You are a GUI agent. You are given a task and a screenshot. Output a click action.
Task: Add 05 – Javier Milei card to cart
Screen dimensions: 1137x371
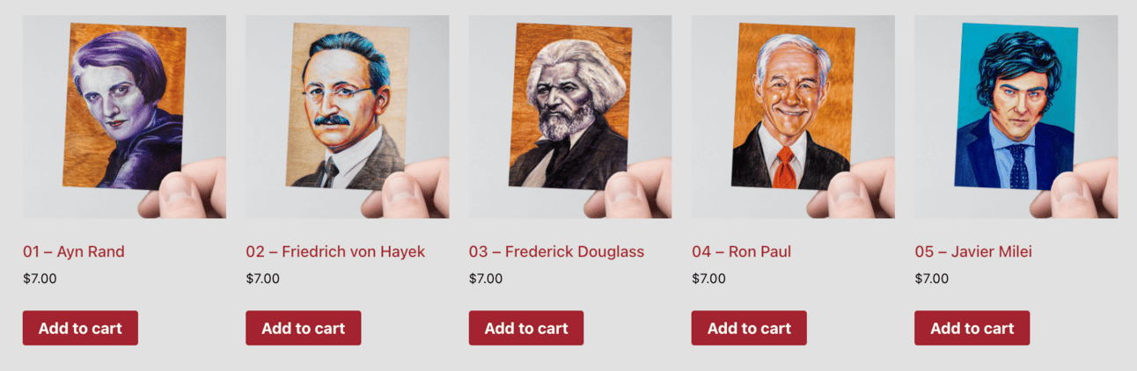[x=972, y=328]
